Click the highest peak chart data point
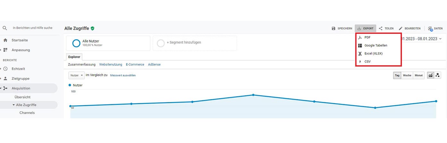This screenshot has width=447, height=143. (253, 95)
